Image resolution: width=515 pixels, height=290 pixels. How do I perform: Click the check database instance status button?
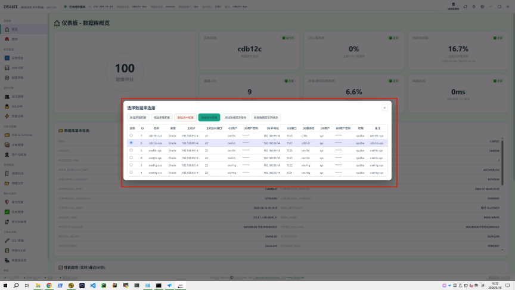(x=266, y=118)
